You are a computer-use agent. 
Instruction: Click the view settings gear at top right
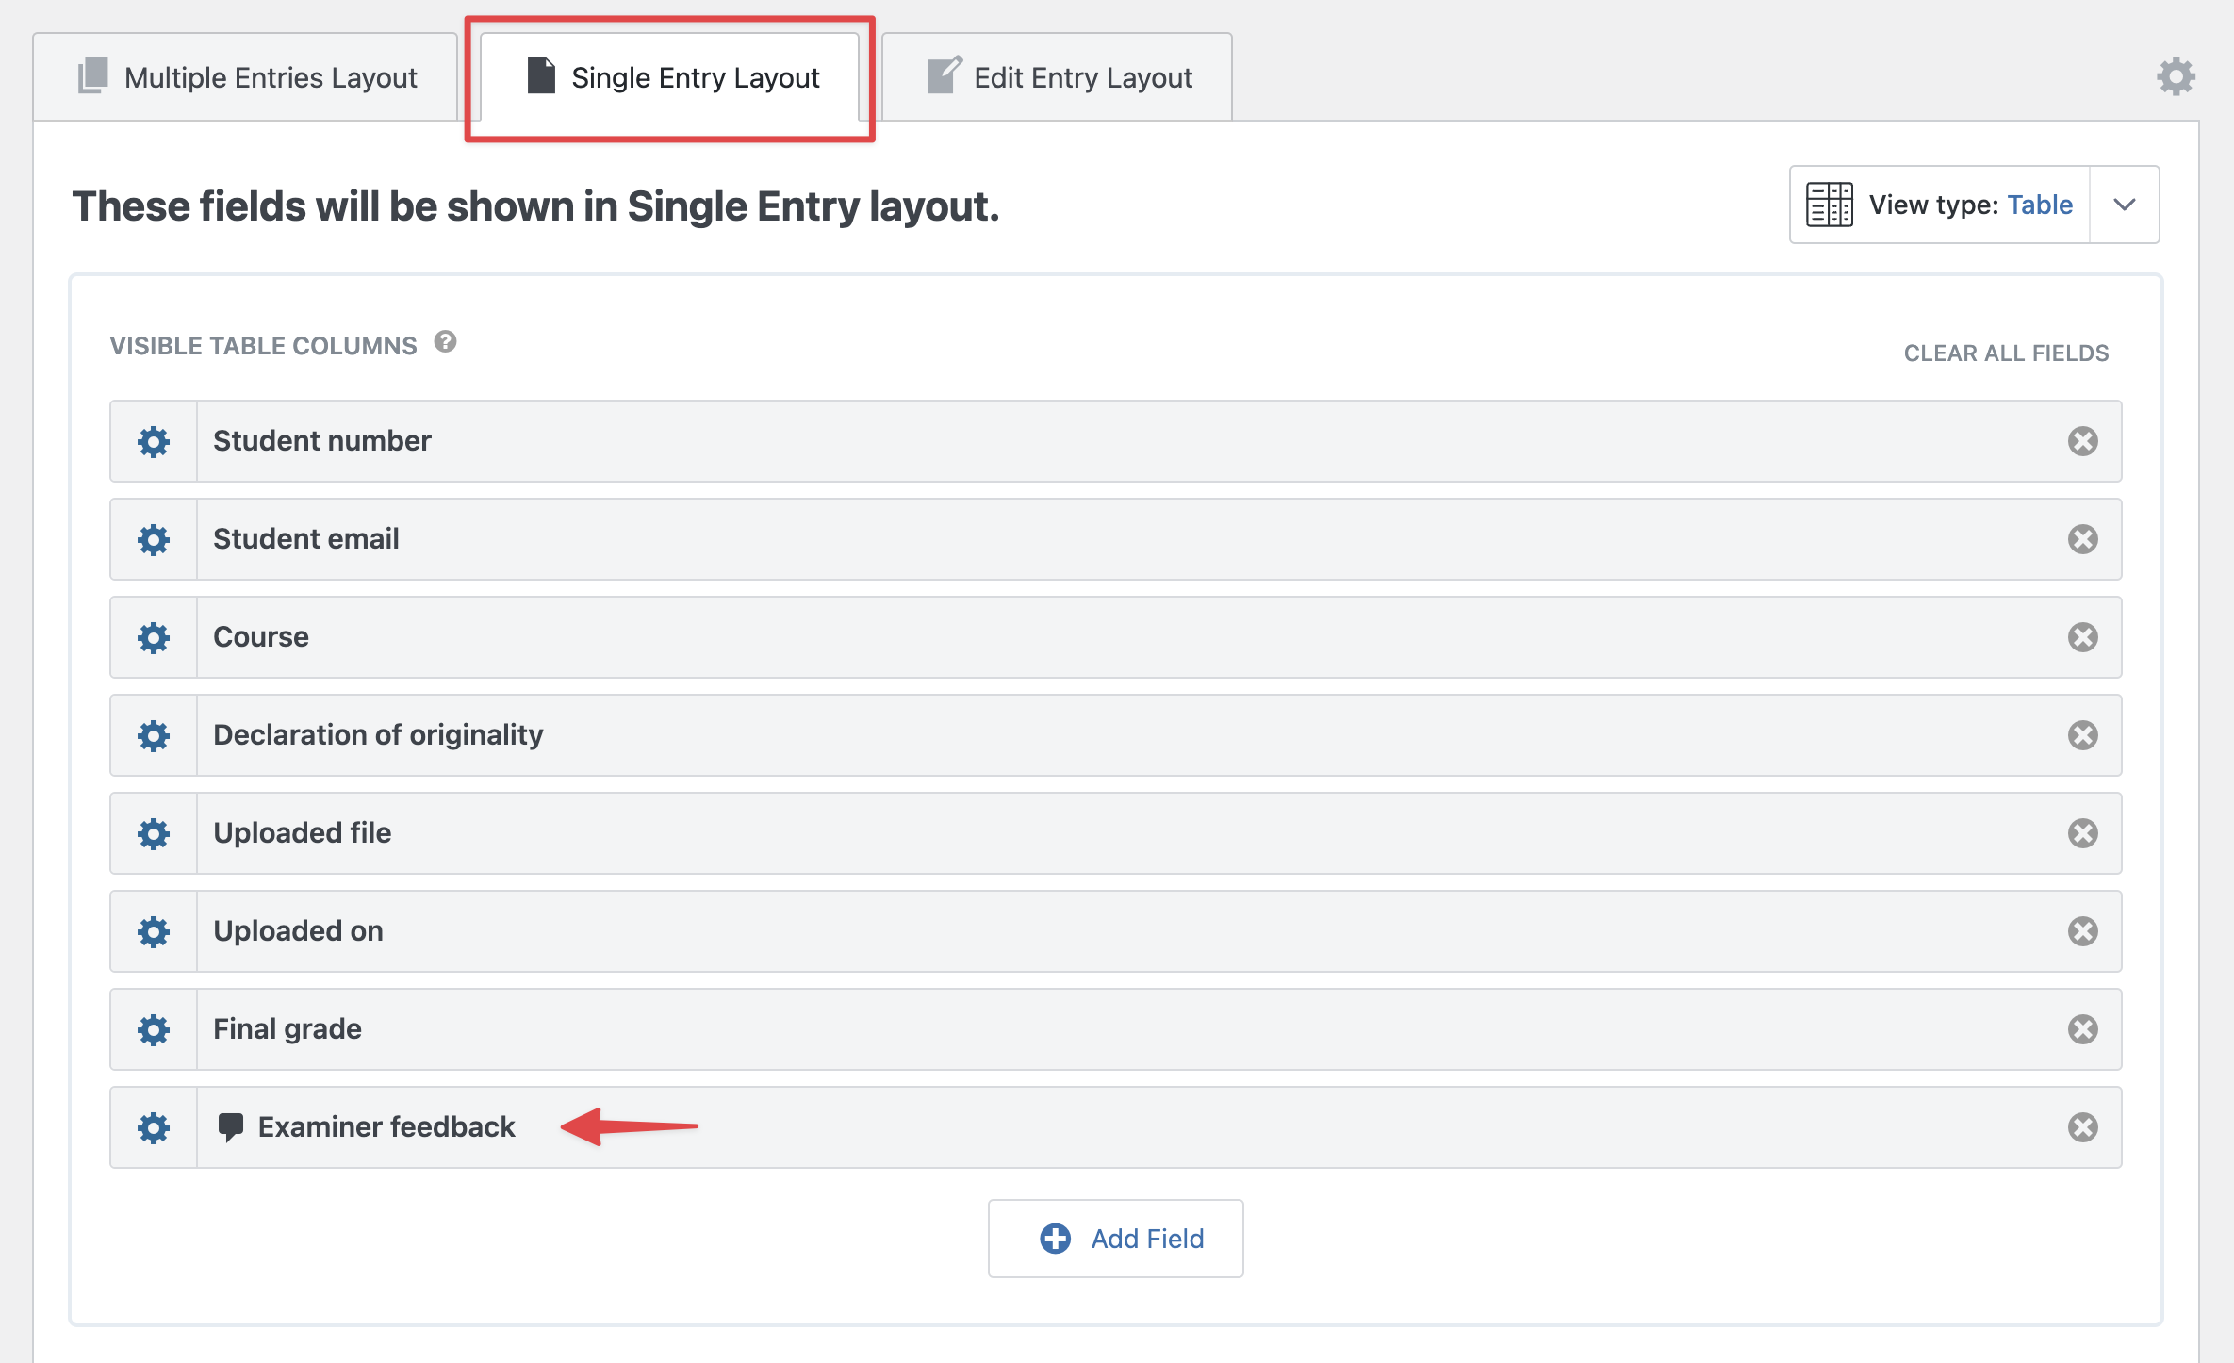[x=2176, y=76]
